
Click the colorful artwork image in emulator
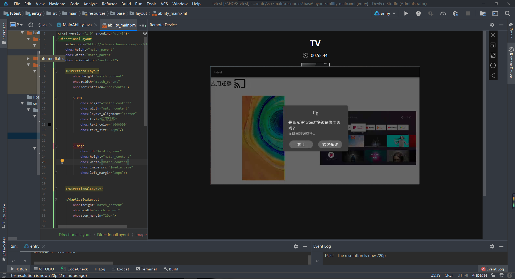263,138
